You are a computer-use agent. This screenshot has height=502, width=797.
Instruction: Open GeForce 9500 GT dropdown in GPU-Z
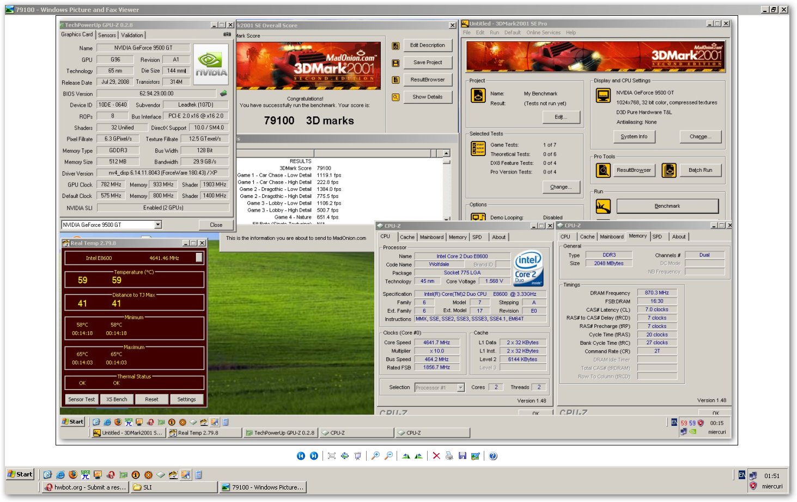(158, 225)
